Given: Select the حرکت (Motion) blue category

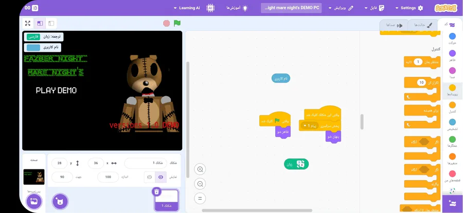Looking at the screenshot, I should tap(452, 38).
